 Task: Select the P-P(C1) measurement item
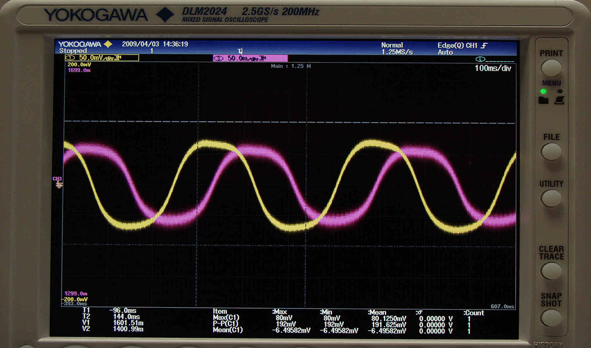226,324
